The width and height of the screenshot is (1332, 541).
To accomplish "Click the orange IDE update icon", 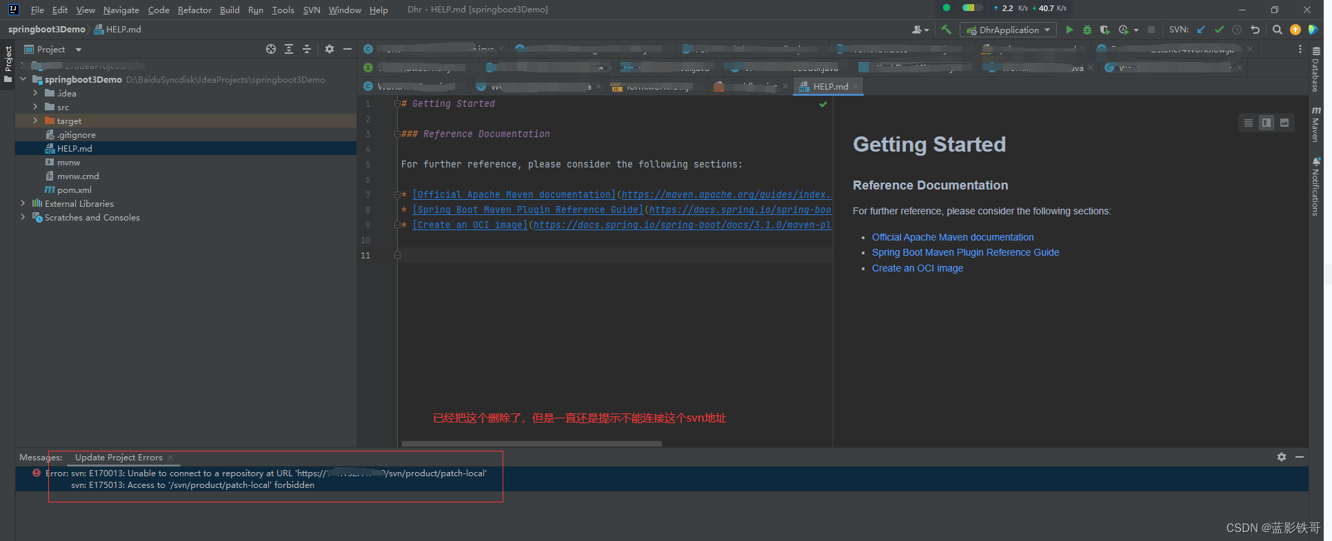I will [1295, 30].
